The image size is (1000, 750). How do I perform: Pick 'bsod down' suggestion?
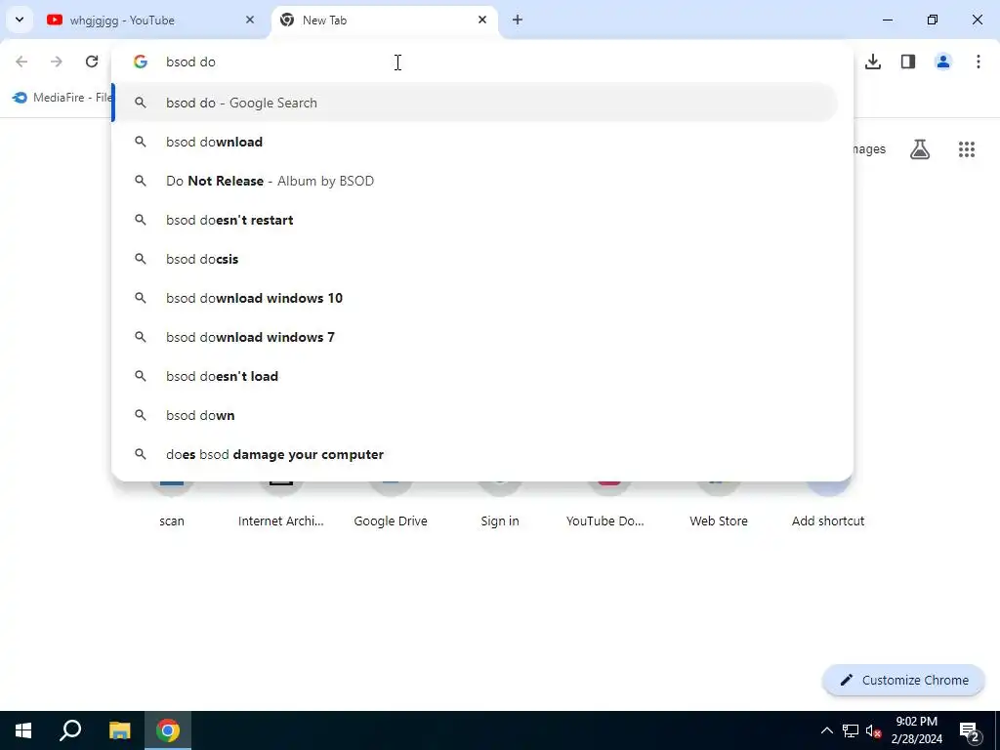click(476, 415)
